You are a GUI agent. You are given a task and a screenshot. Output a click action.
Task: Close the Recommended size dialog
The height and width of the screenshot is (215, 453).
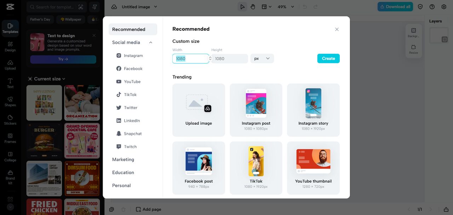pyautogui.click(x=337, y=29)
